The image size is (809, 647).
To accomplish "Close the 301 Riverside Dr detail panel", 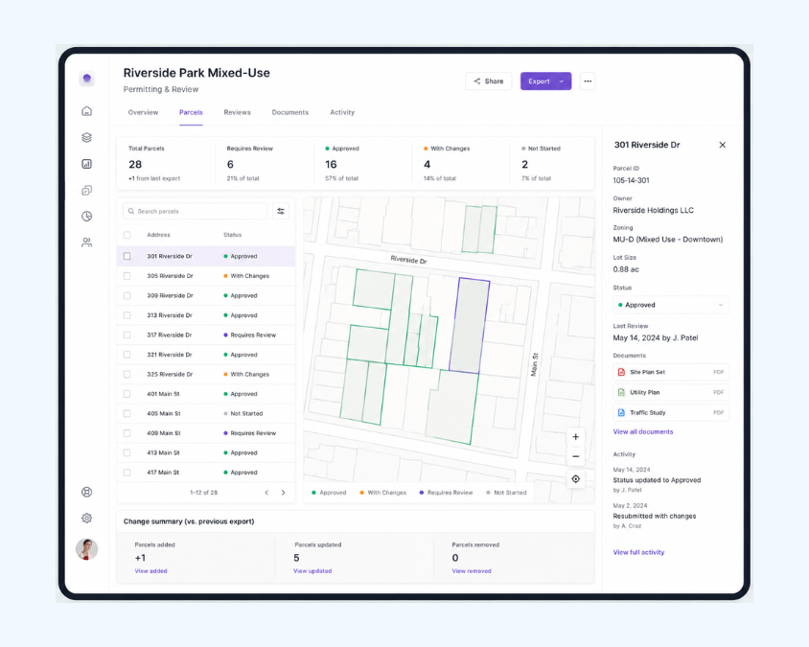I will [723, 145].
